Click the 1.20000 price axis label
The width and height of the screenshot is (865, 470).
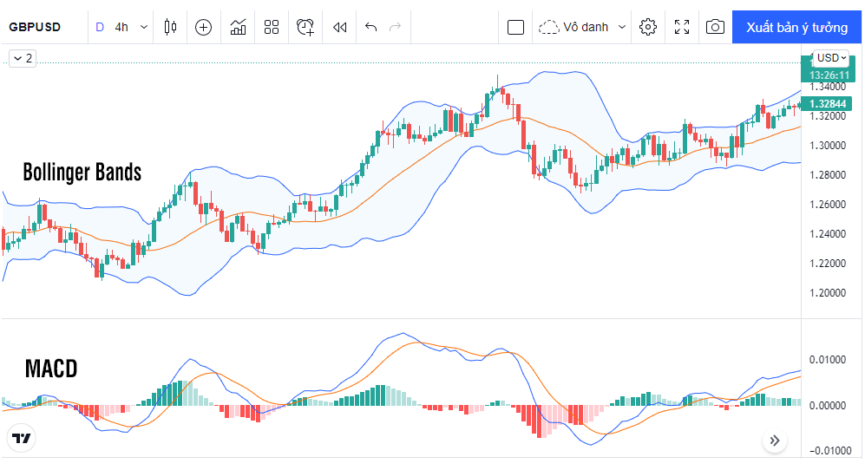point(827,293)
